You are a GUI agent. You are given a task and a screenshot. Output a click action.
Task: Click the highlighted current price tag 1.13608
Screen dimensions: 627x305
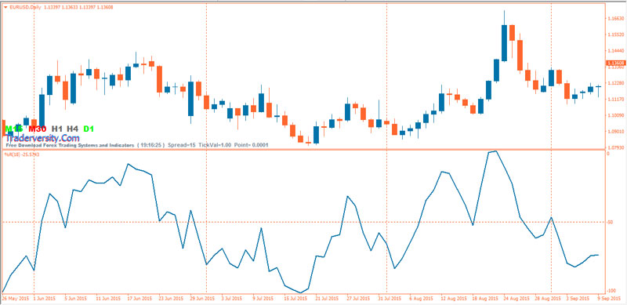[616, 64]
